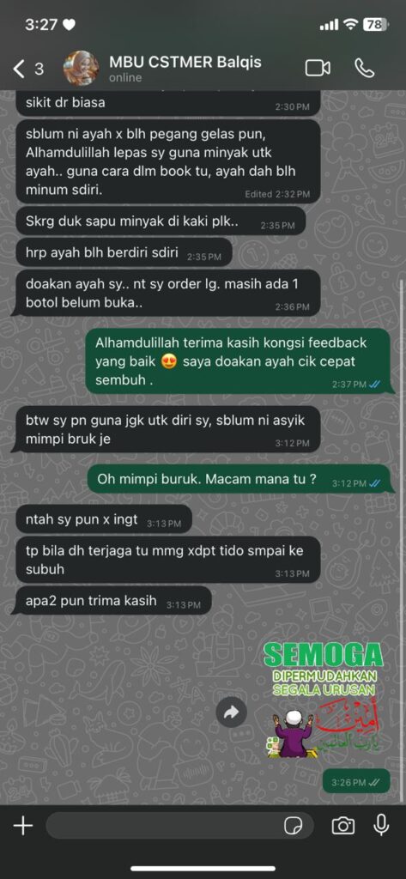Start a voice call
Screen dimensions: 406x879
365,69
